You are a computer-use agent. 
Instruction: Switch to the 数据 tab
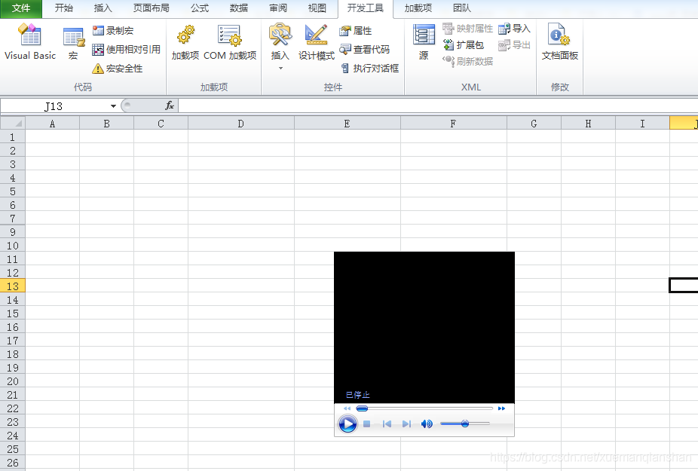coord(239,8)
